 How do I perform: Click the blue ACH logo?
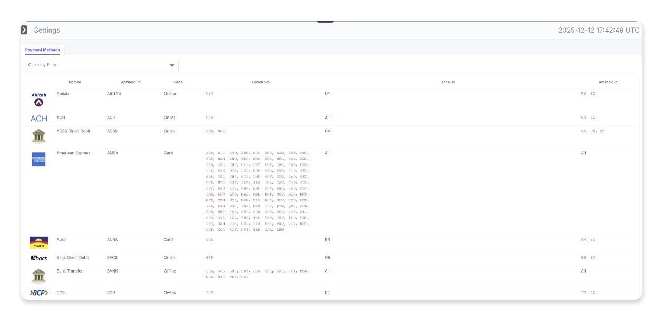click(x=40, y=118)
